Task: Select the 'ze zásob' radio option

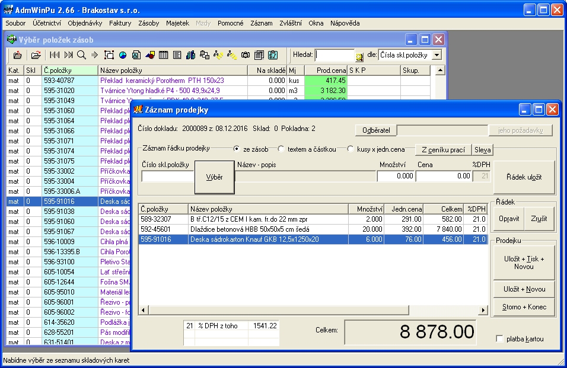Action: click(x=237, y=149)
